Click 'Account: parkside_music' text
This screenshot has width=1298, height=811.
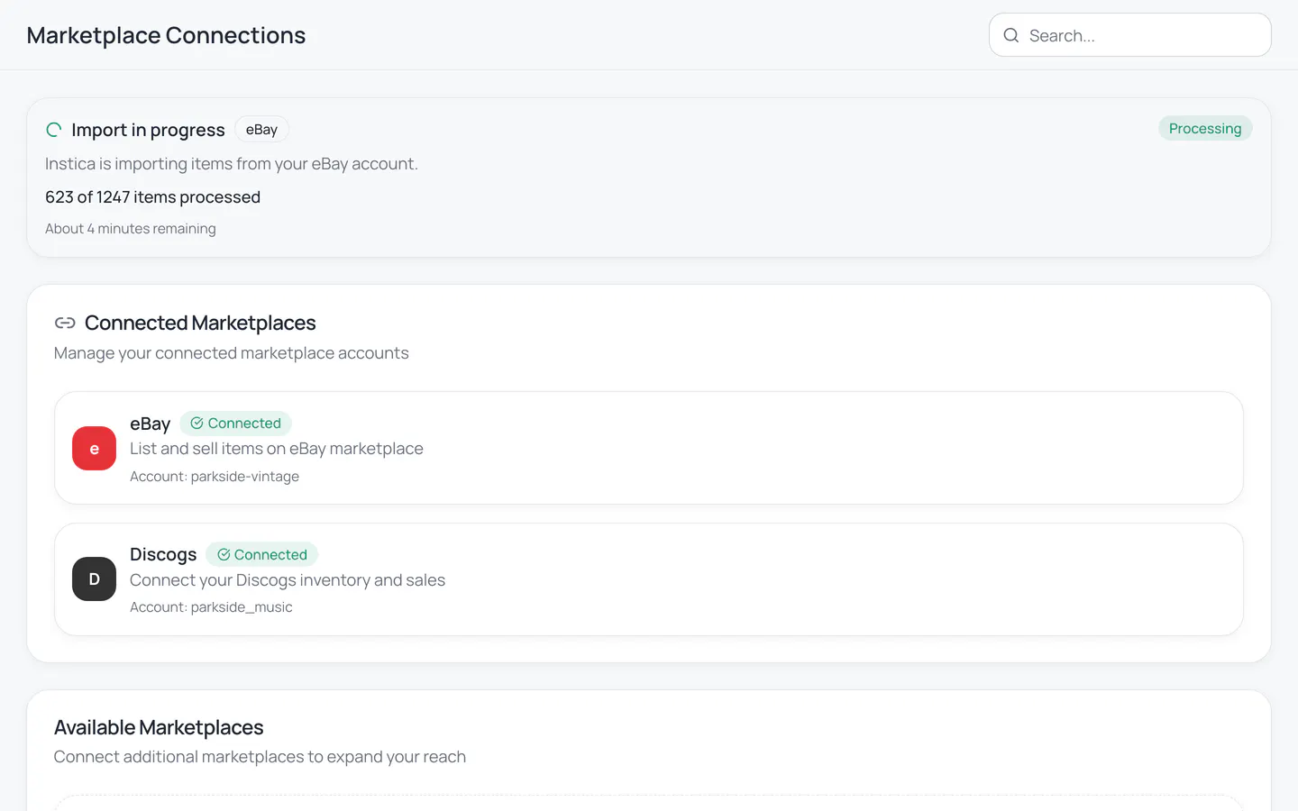point(211,607)
